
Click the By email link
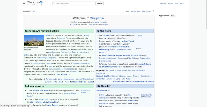[58, 82]
